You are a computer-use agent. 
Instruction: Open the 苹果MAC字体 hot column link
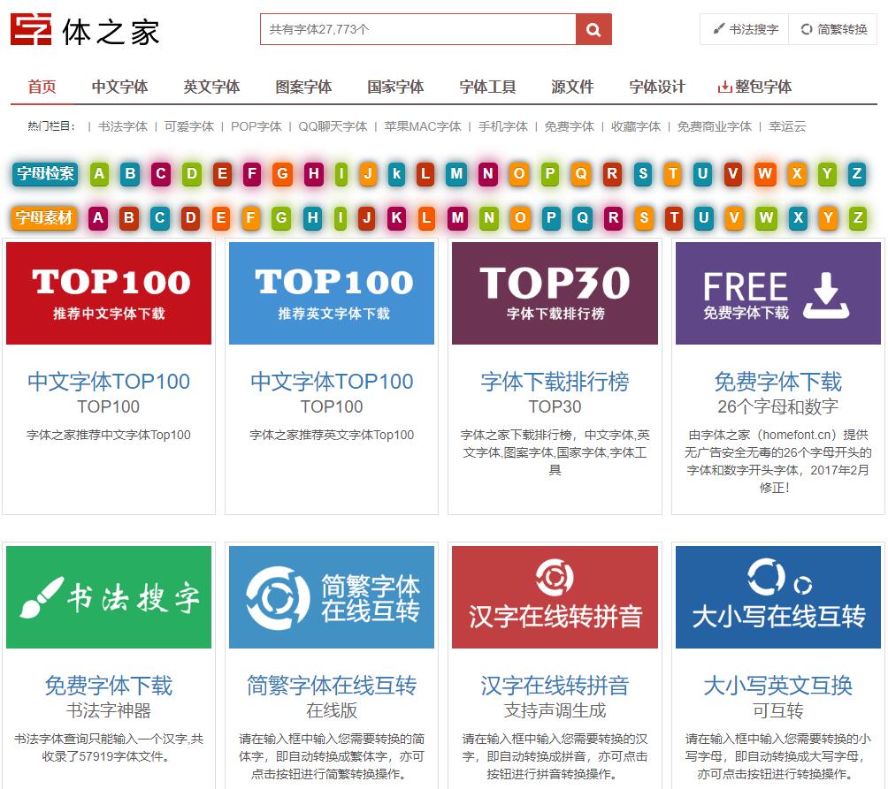423,126
